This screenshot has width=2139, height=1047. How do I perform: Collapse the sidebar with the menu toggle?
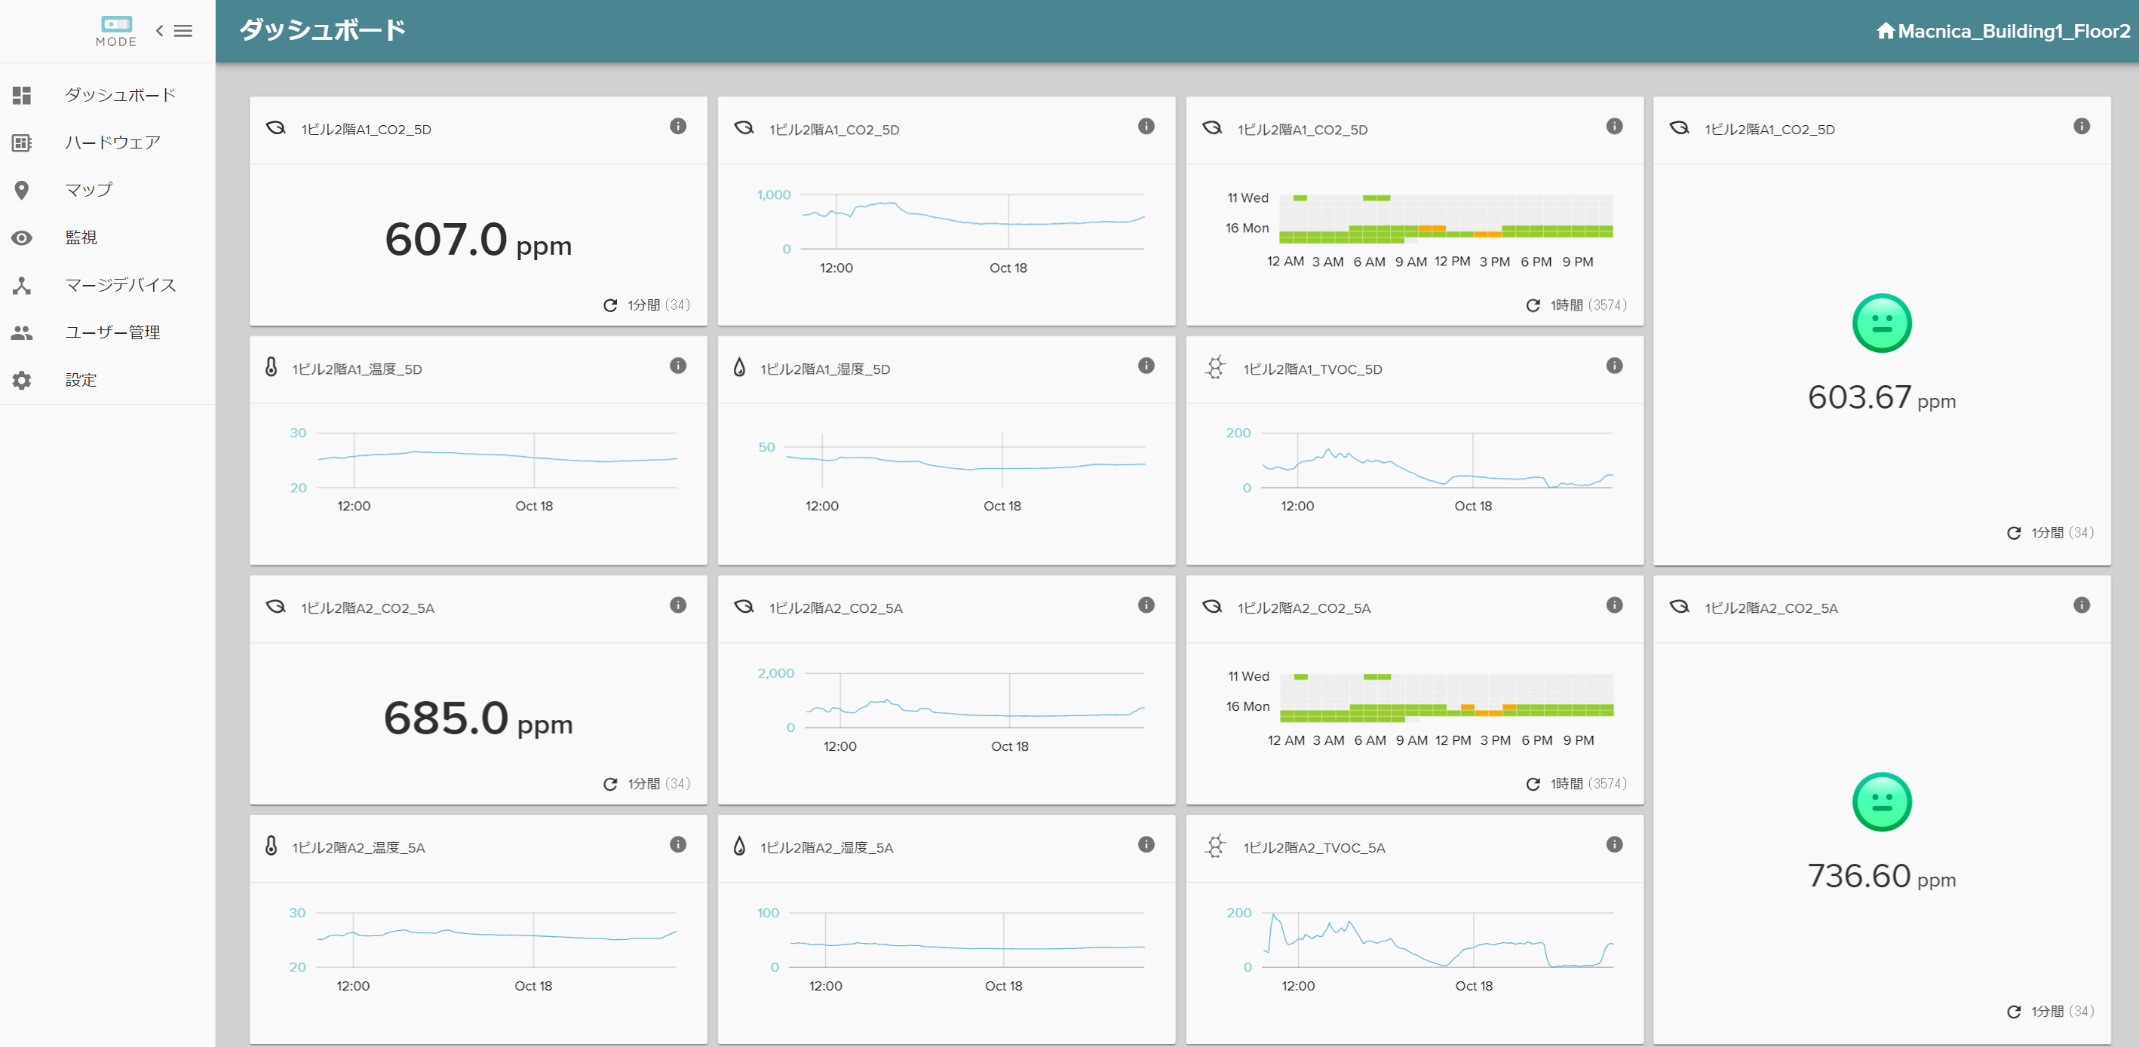point(174,31)
